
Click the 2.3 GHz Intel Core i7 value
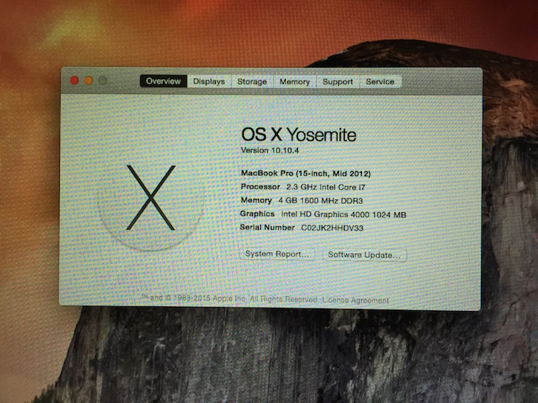click(x=326, y=187)
